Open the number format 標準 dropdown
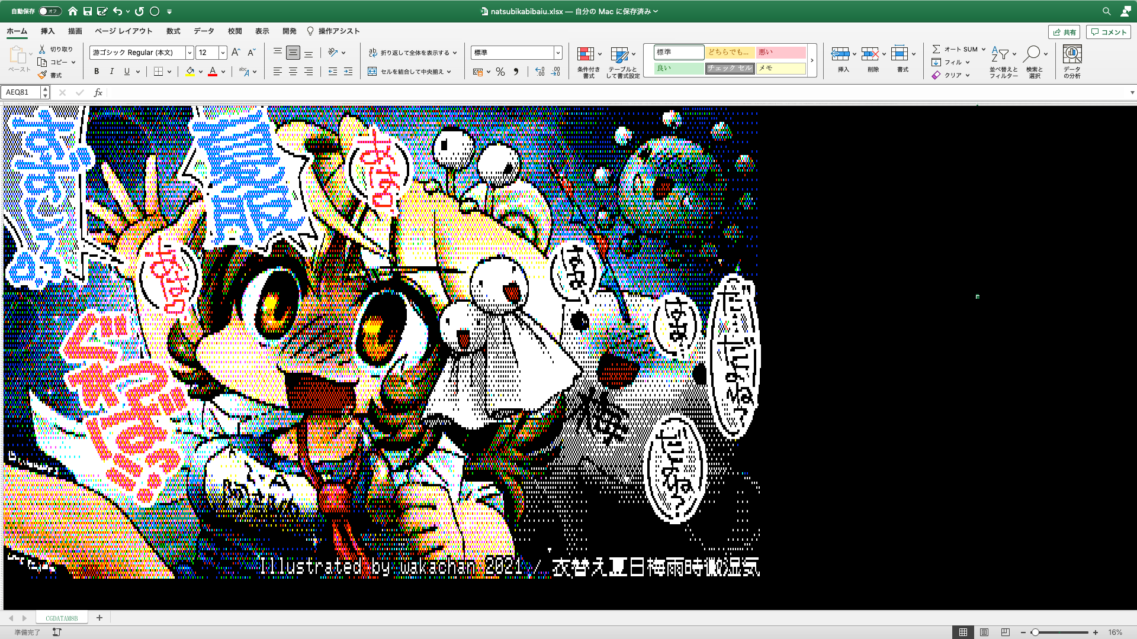1137x639 pixels. (x=558, y=53)
